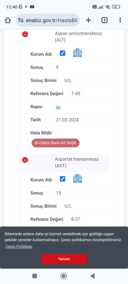Screen dimensions: 128x284
Task: Tap the Android recent apps square button
Action: tap(35, 276)
